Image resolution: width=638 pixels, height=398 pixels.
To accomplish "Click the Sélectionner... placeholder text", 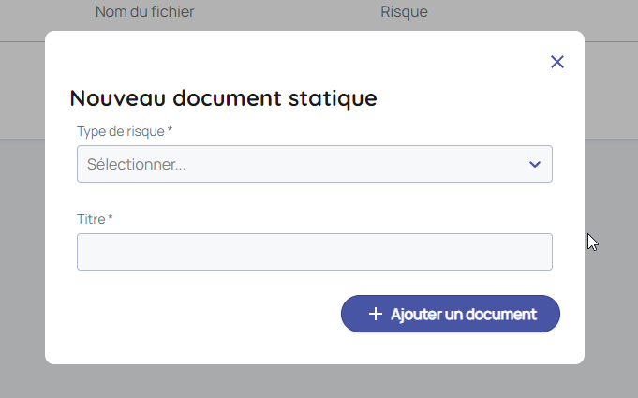I will (x=137, y=165).
